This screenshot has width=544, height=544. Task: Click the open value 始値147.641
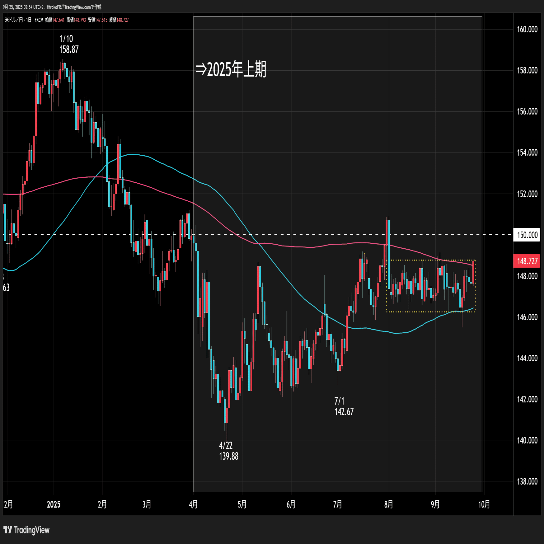point(55,20)
